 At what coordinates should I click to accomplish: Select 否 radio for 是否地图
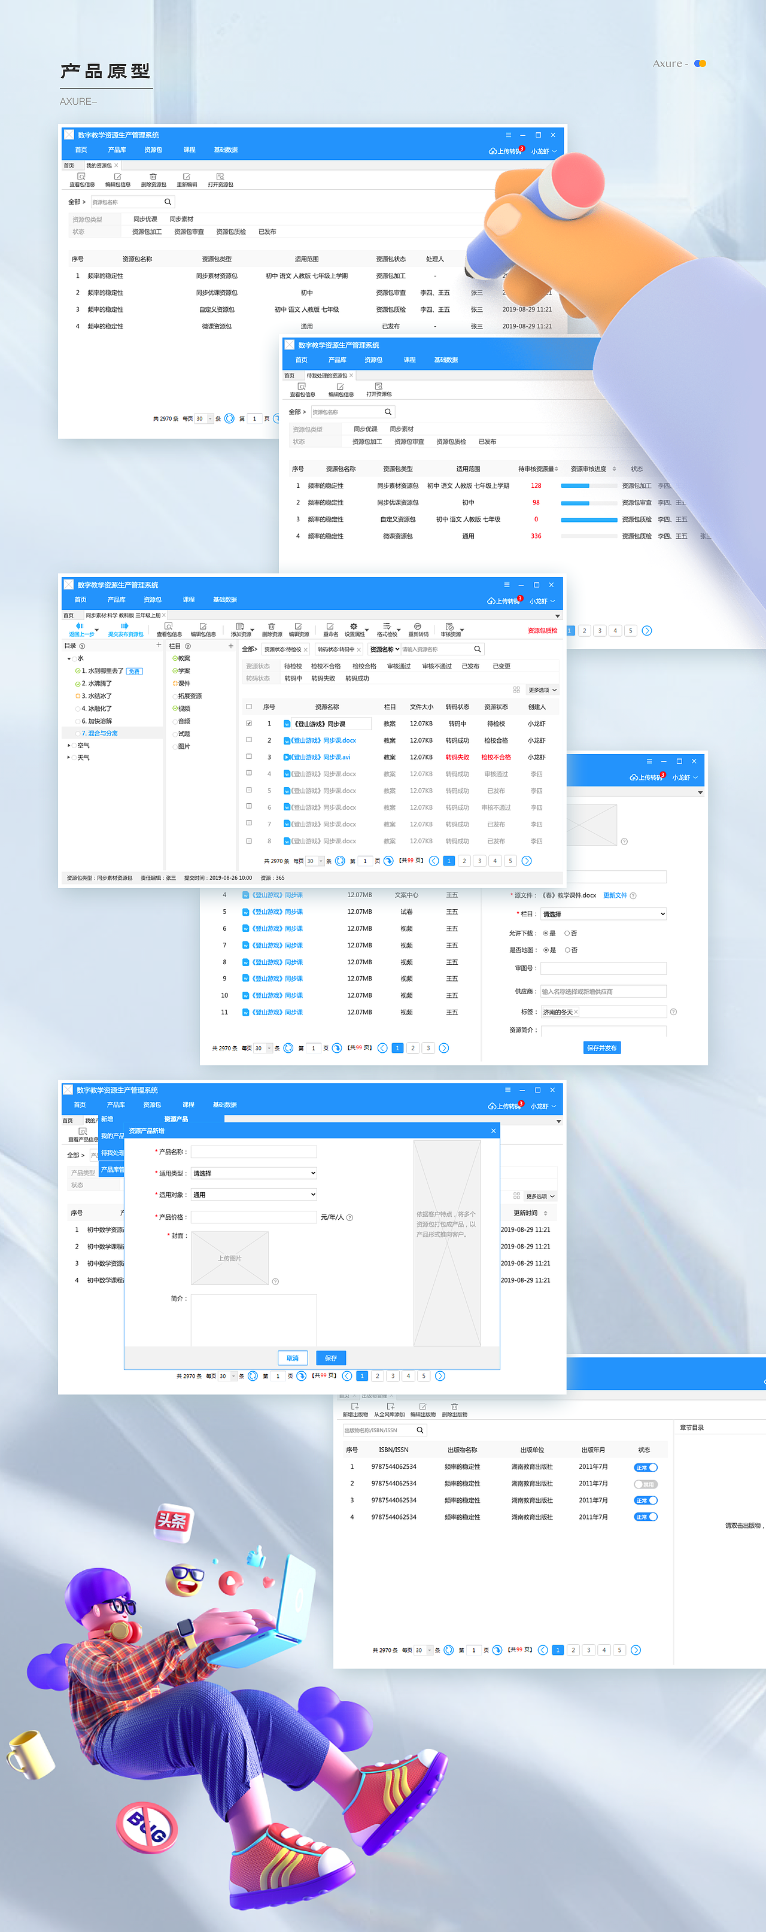[x=567, y=950]
